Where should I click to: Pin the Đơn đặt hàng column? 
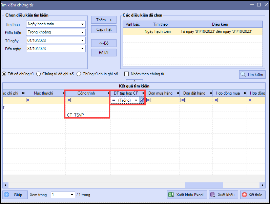(x=210, y=93)
